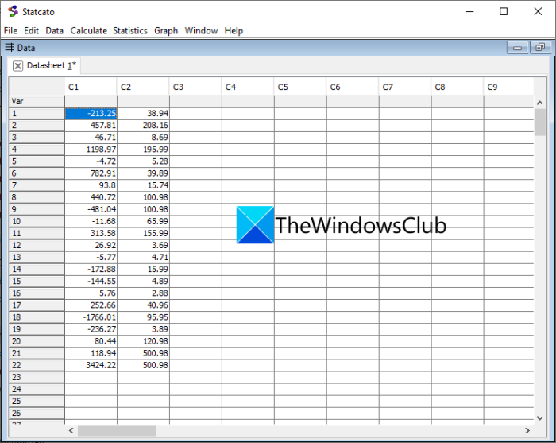Viewport: 556px width, 443px height.
Task: Click the C2 variable name field
Action: click(143, 102)
